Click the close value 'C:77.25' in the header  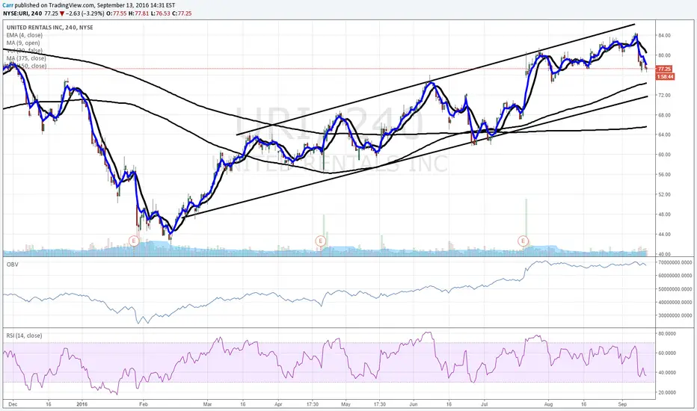tap(182, 13)
